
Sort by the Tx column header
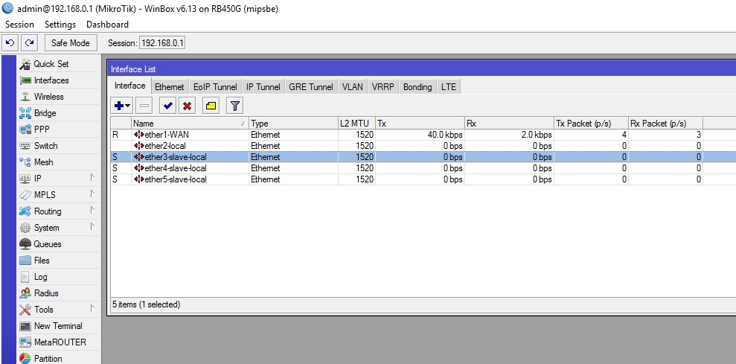click(420, 124)
